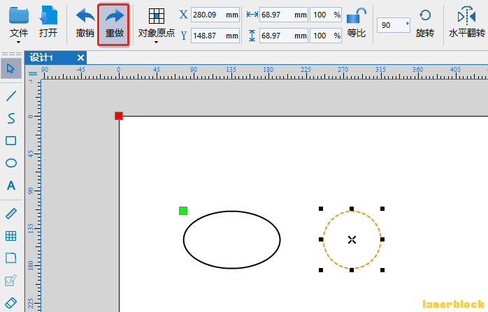Screen dimensions: 488x312
Task: Select the Eraser tool at sidebar bottom
Action: [11, 303]
